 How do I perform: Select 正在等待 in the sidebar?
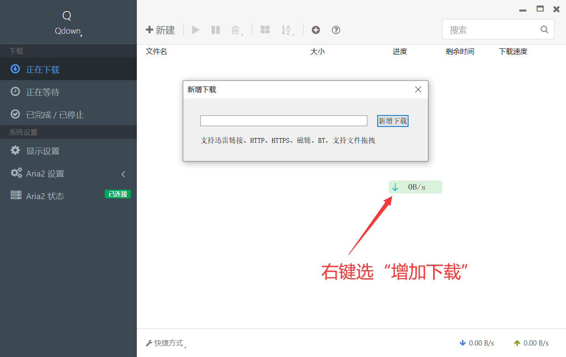pos(68,92)
